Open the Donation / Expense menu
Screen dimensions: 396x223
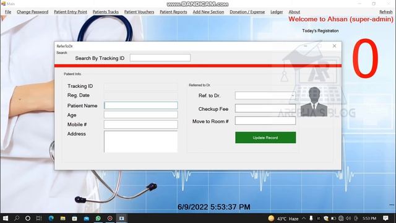click(247, 12)
